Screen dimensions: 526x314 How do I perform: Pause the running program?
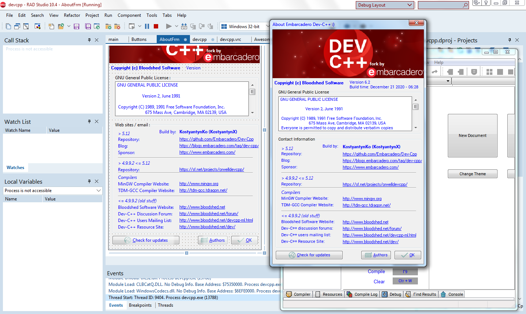147,26
